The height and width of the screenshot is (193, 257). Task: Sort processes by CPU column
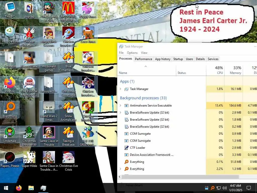[x=215, y=70]
